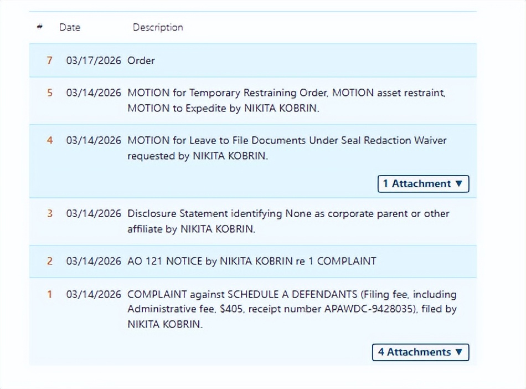The height and width of the screenshot is (389, 526).
Task: Click the date beside the Disclosure Statement
Action: coord(94,213)
